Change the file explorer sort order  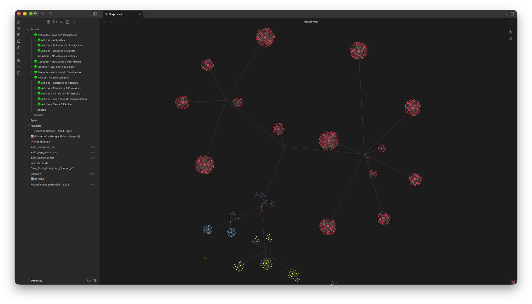pos(62,22)
